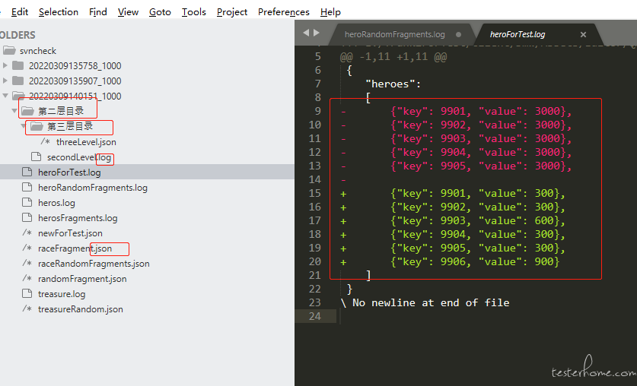The height and width of the screenshot is (386, 637).
Task: Expand folder 20220309135907_1000
Action: (5, 81)
